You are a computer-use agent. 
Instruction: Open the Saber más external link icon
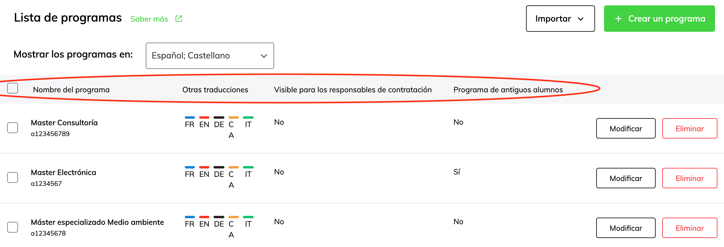[179, 19]
